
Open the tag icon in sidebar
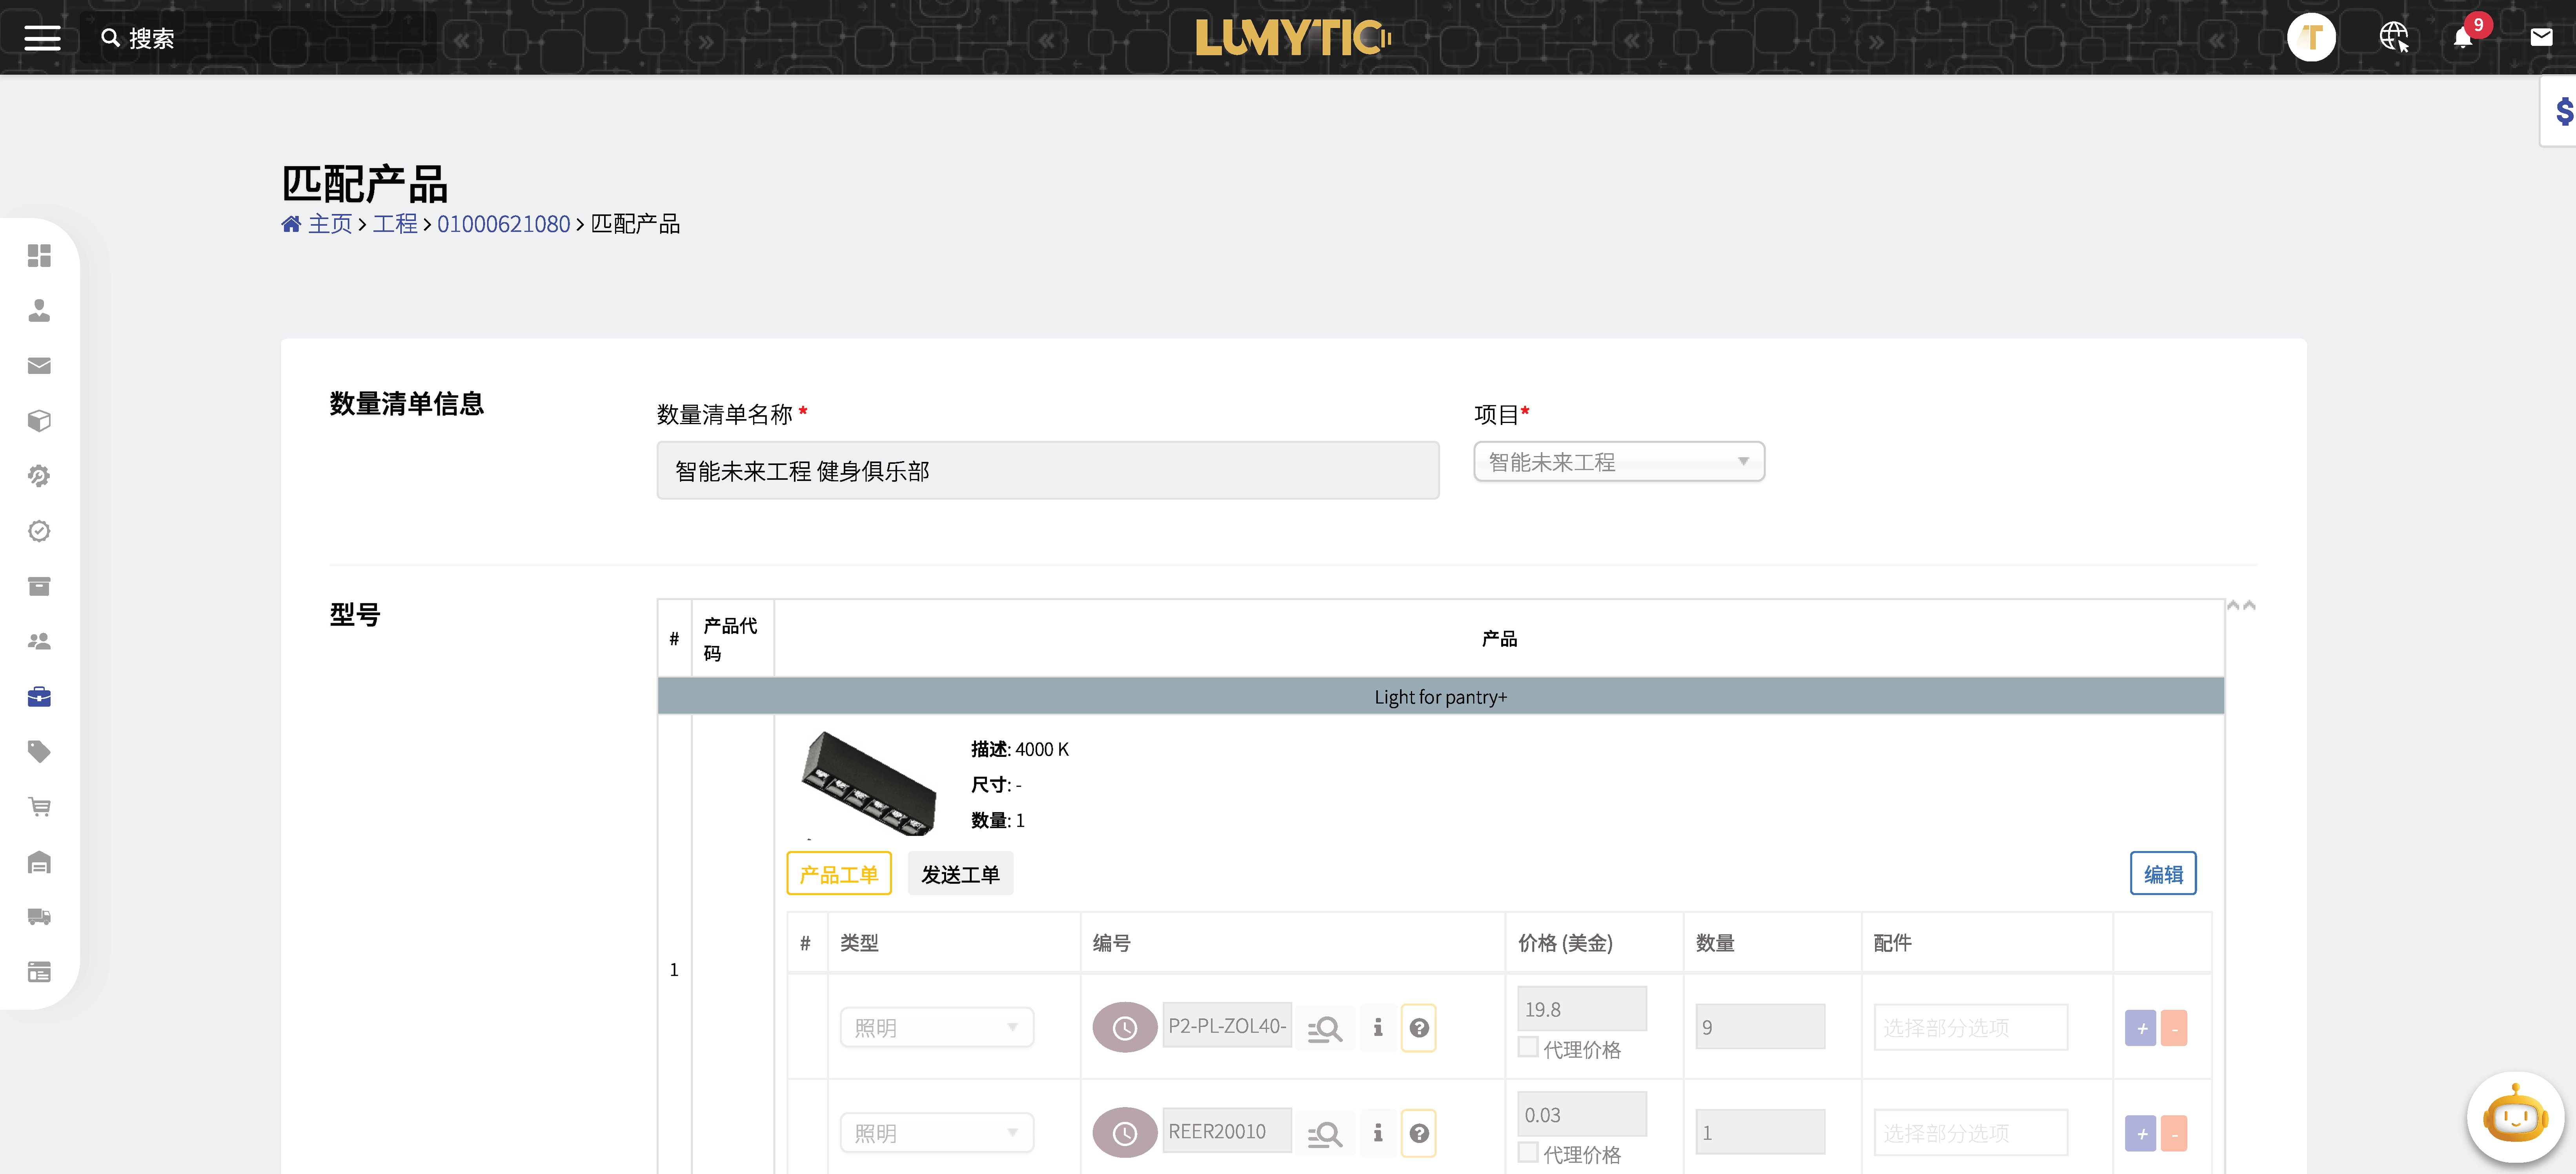39,751
